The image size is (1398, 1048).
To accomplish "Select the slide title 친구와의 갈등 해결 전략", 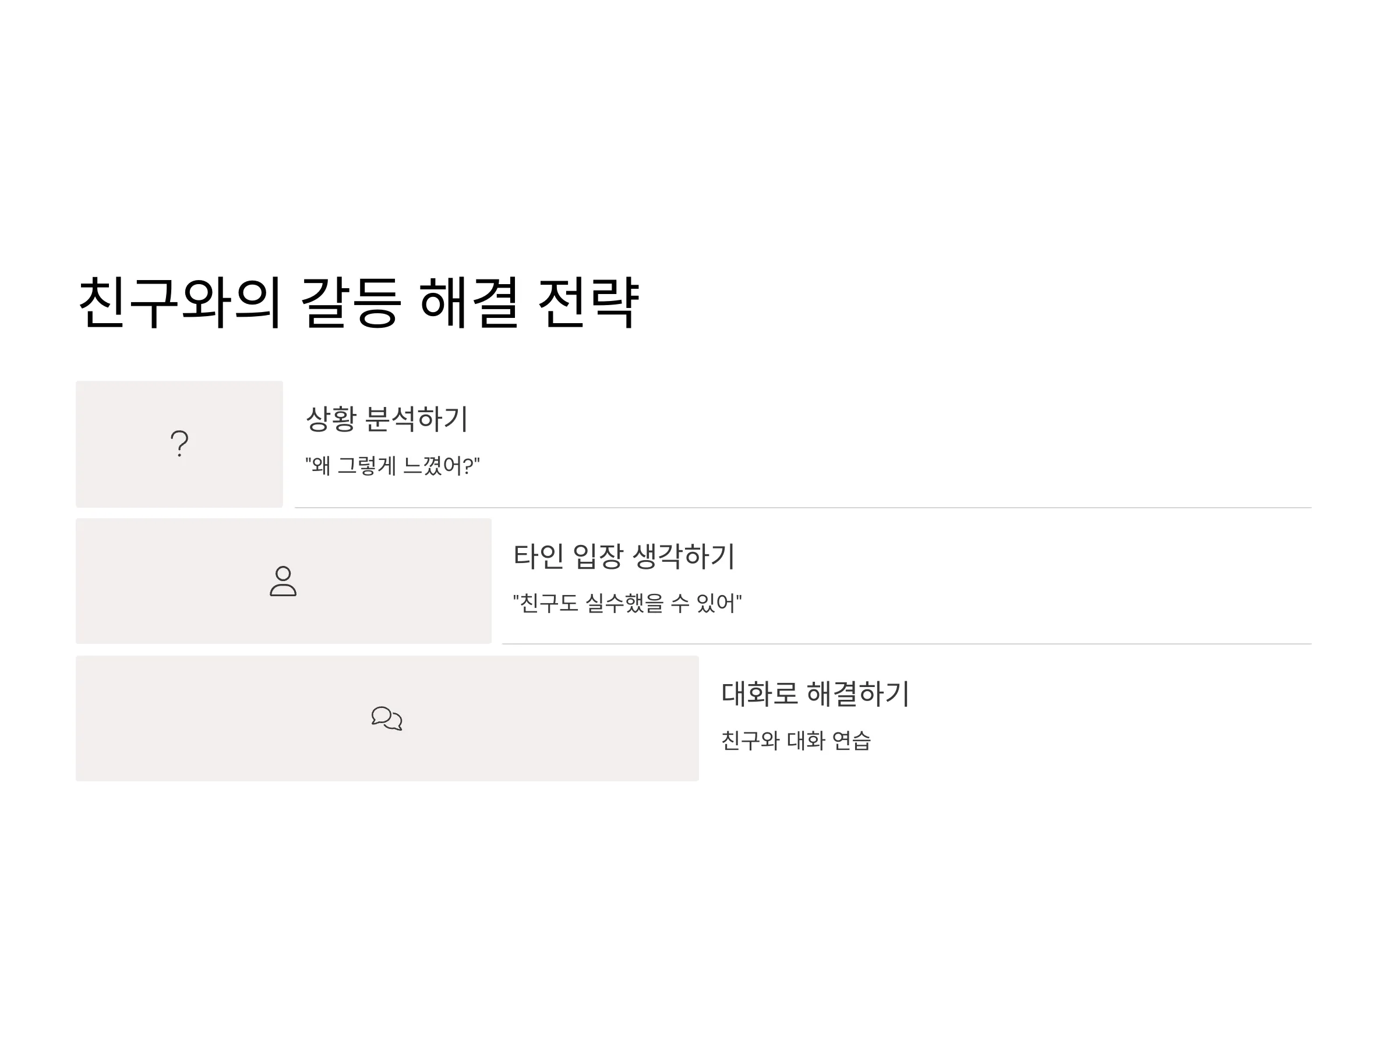I will pyautogui.click(x=359, y=302).
